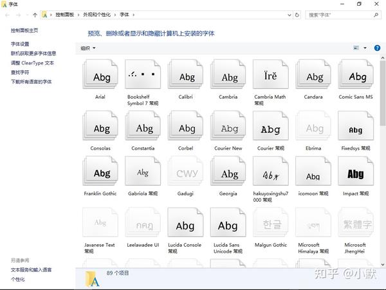Open 文本服务和输入语言 link
386x290 pixels.
32,270
